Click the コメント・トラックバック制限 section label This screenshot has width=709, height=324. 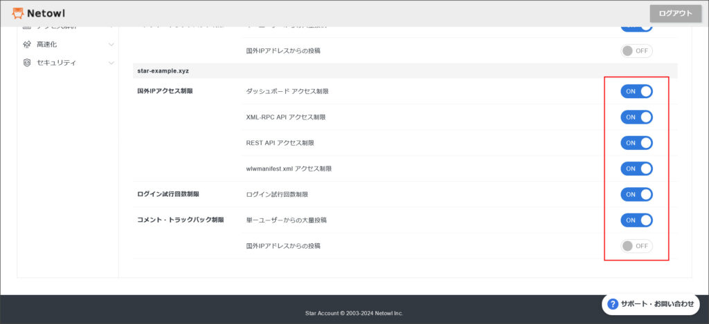181,220
